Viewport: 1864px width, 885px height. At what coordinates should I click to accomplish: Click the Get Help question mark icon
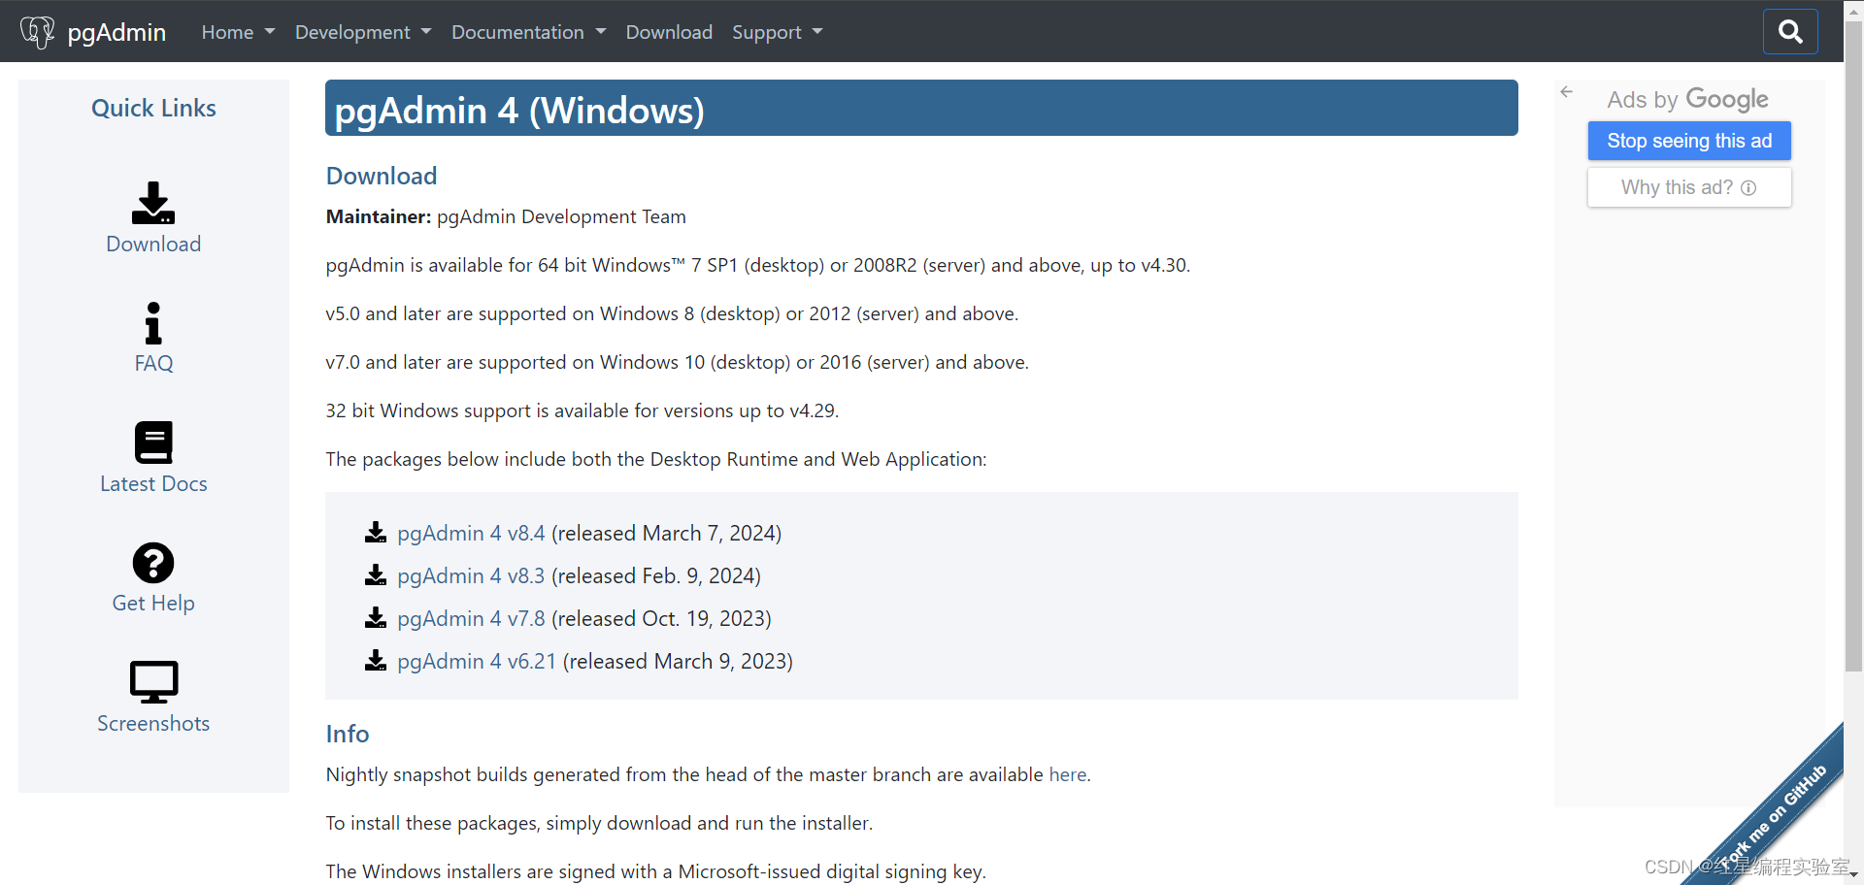[153, 563]
